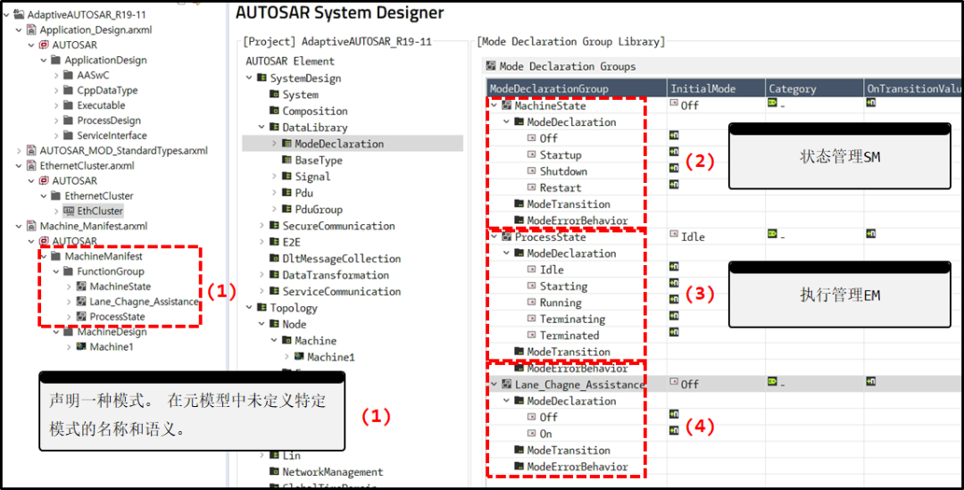Click Machine_Manifest.arxml file icon
This screenshot has height=490, width=964.
point(31,226)
